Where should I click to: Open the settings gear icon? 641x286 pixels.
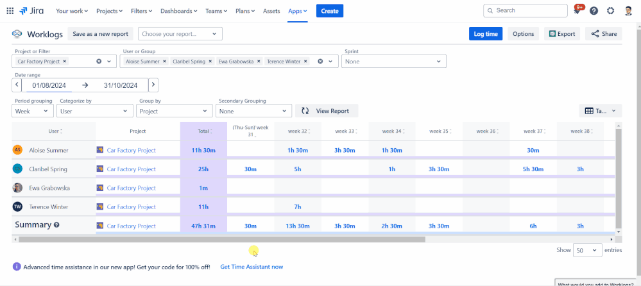coord(610,11)
